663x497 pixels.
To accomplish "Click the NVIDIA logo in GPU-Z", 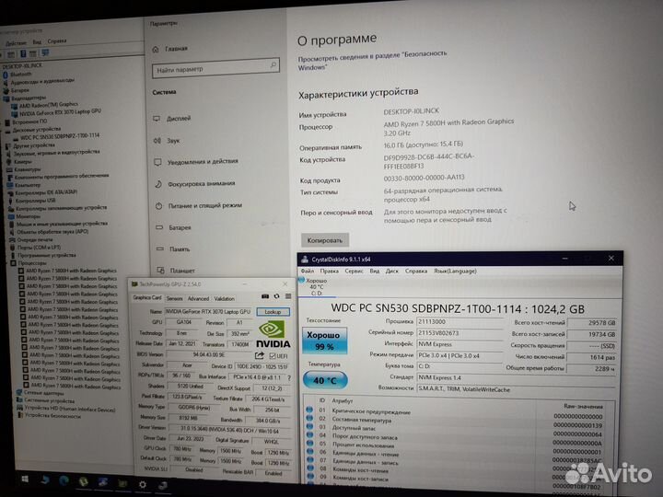I will click(273, 334).
